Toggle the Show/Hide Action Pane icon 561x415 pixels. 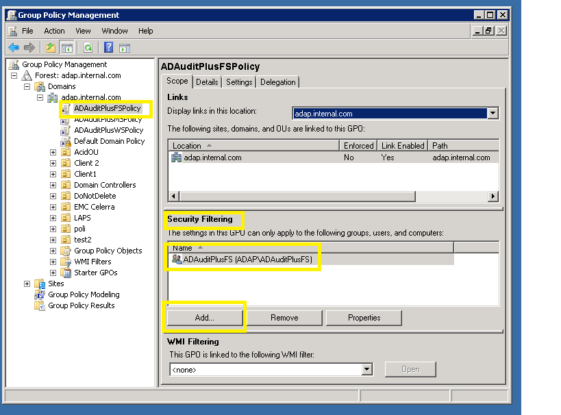(x=124, y=47)
